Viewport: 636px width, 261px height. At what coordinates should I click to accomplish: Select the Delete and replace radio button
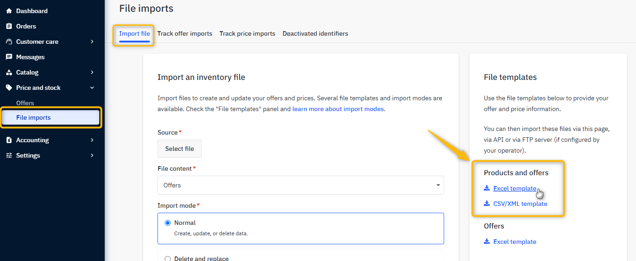coord(168,259)
